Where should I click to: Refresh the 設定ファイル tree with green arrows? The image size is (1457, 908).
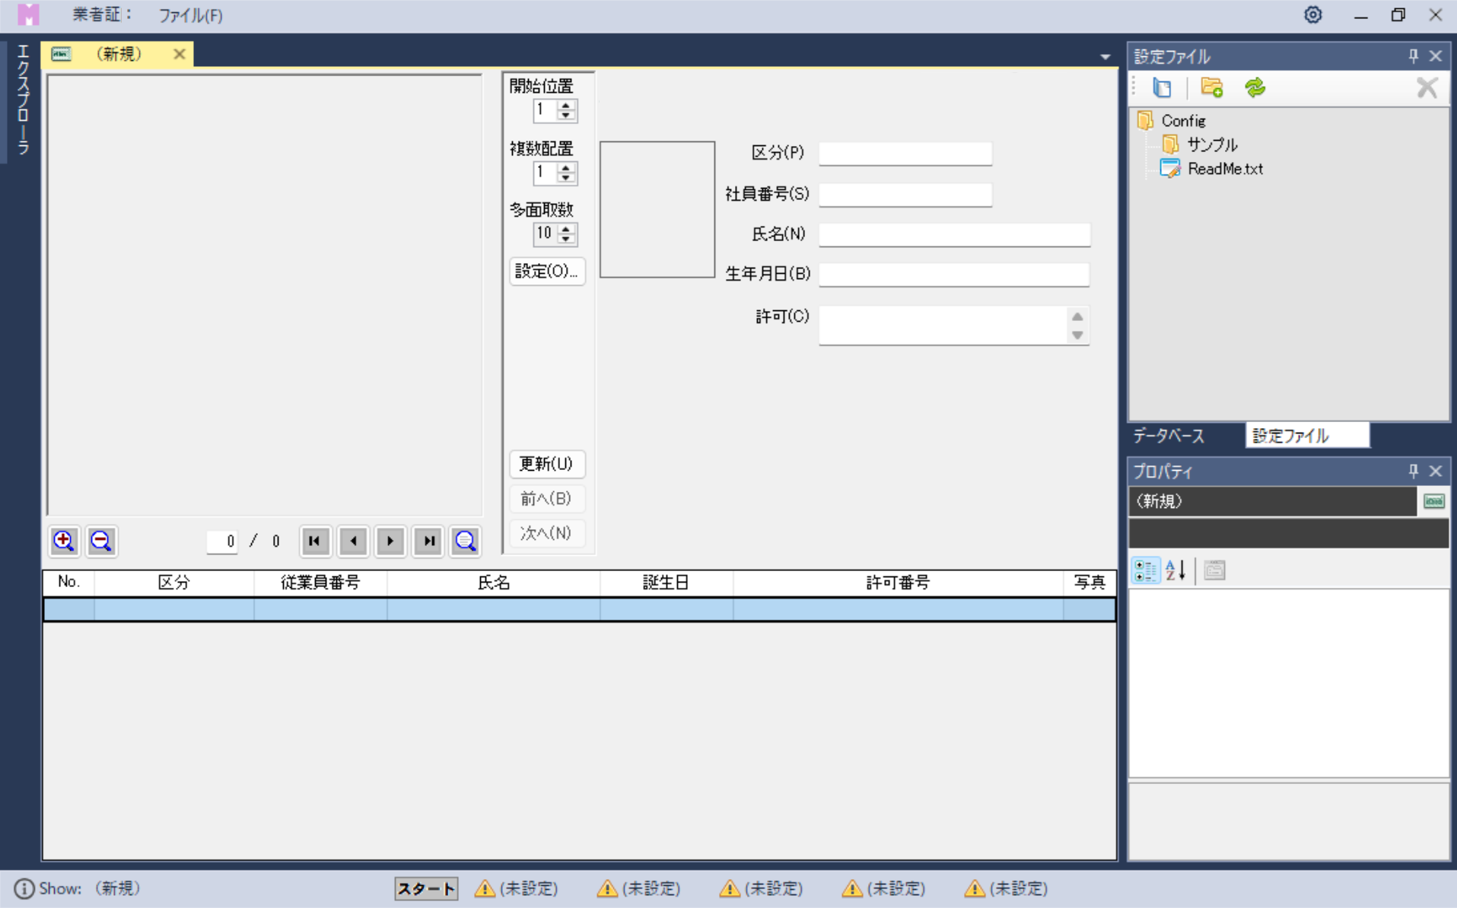(x=1255, y=87)
